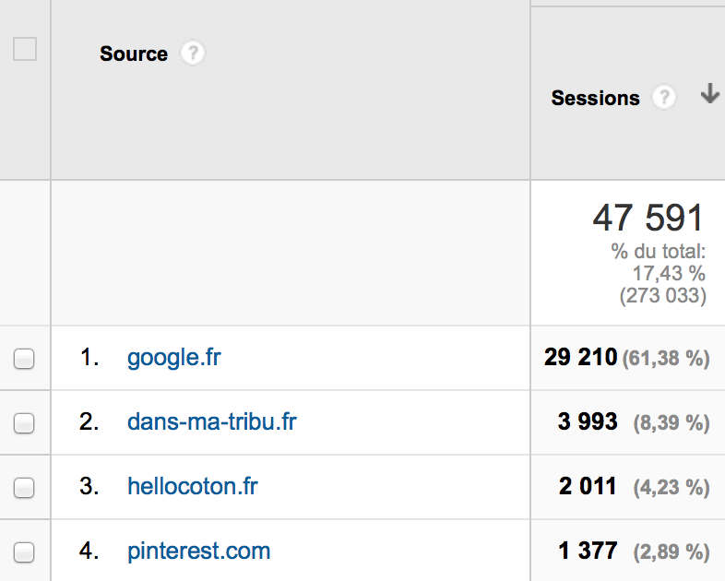This screenshot has height=581, width=725.
Task: Open the google.fr source link
Action: click(x=173, y=358)
